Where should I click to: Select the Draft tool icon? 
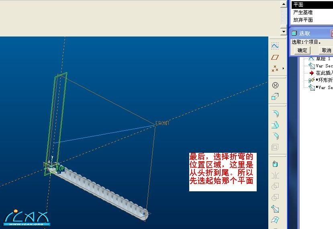coord(275,125)
